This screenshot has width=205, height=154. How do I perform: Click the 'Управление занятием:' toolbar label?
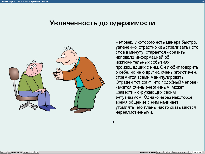[x=147, y=152]
